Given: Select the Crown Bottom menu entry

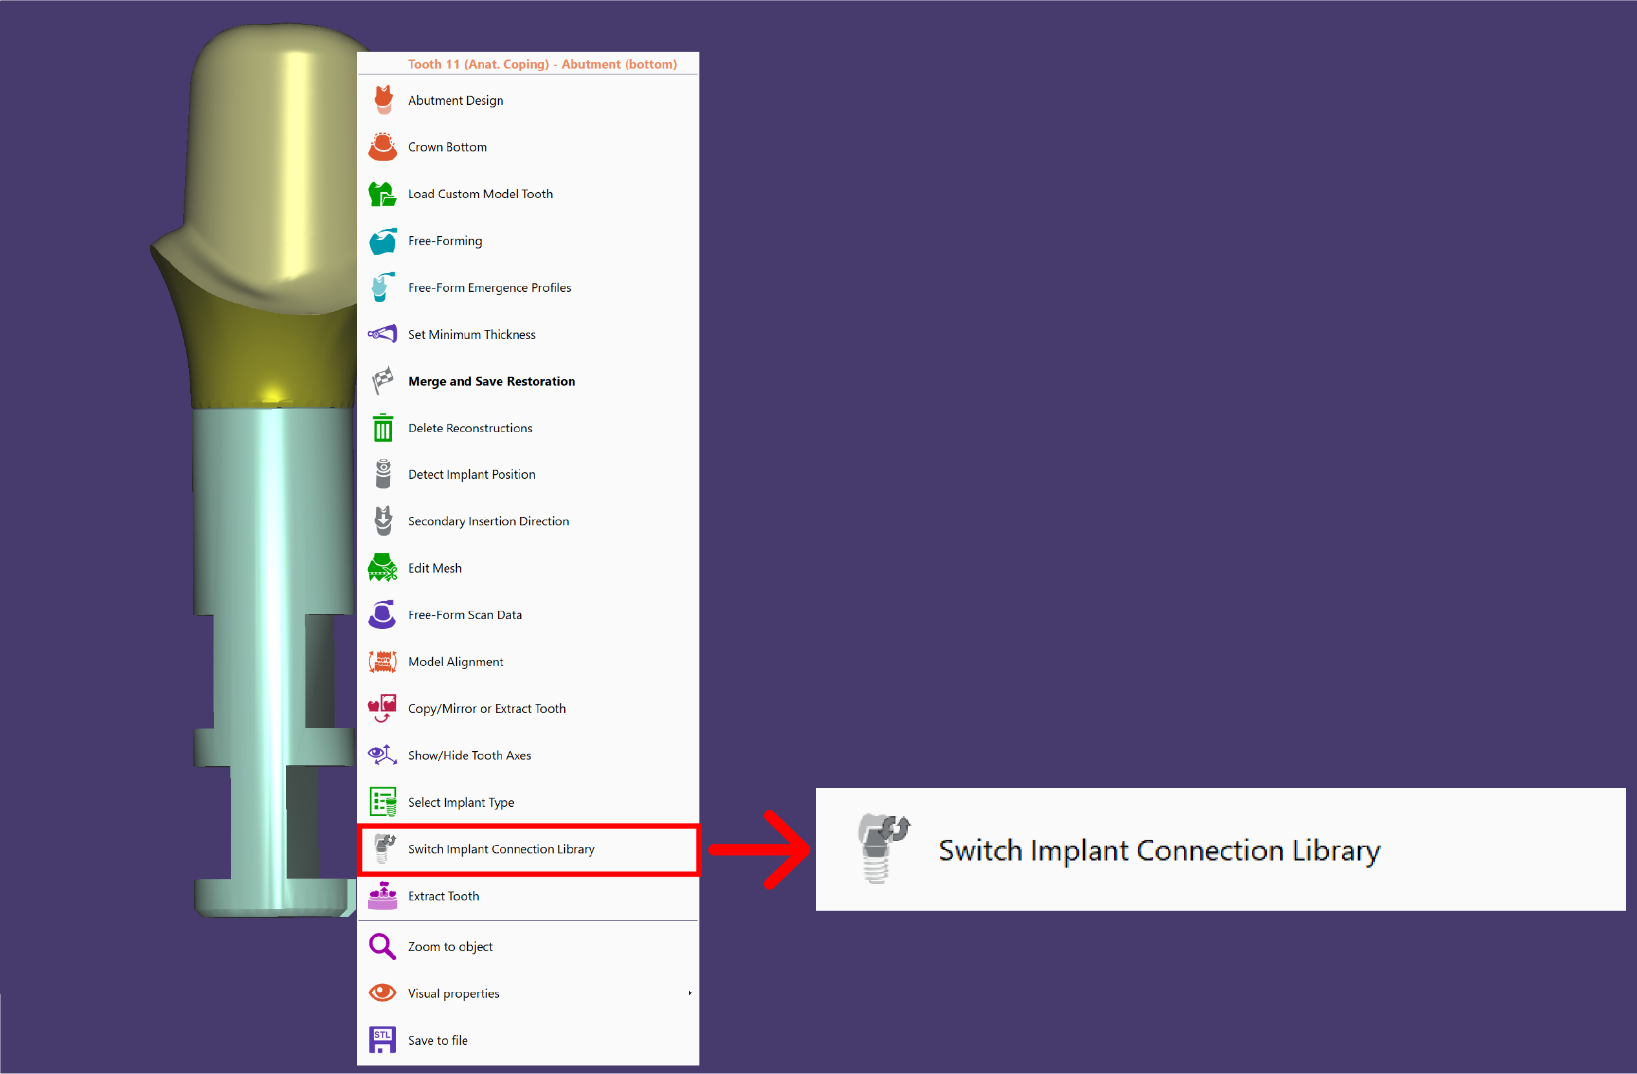Looking at the screenshot, I should pyautogui.click(x=528, y=147).
